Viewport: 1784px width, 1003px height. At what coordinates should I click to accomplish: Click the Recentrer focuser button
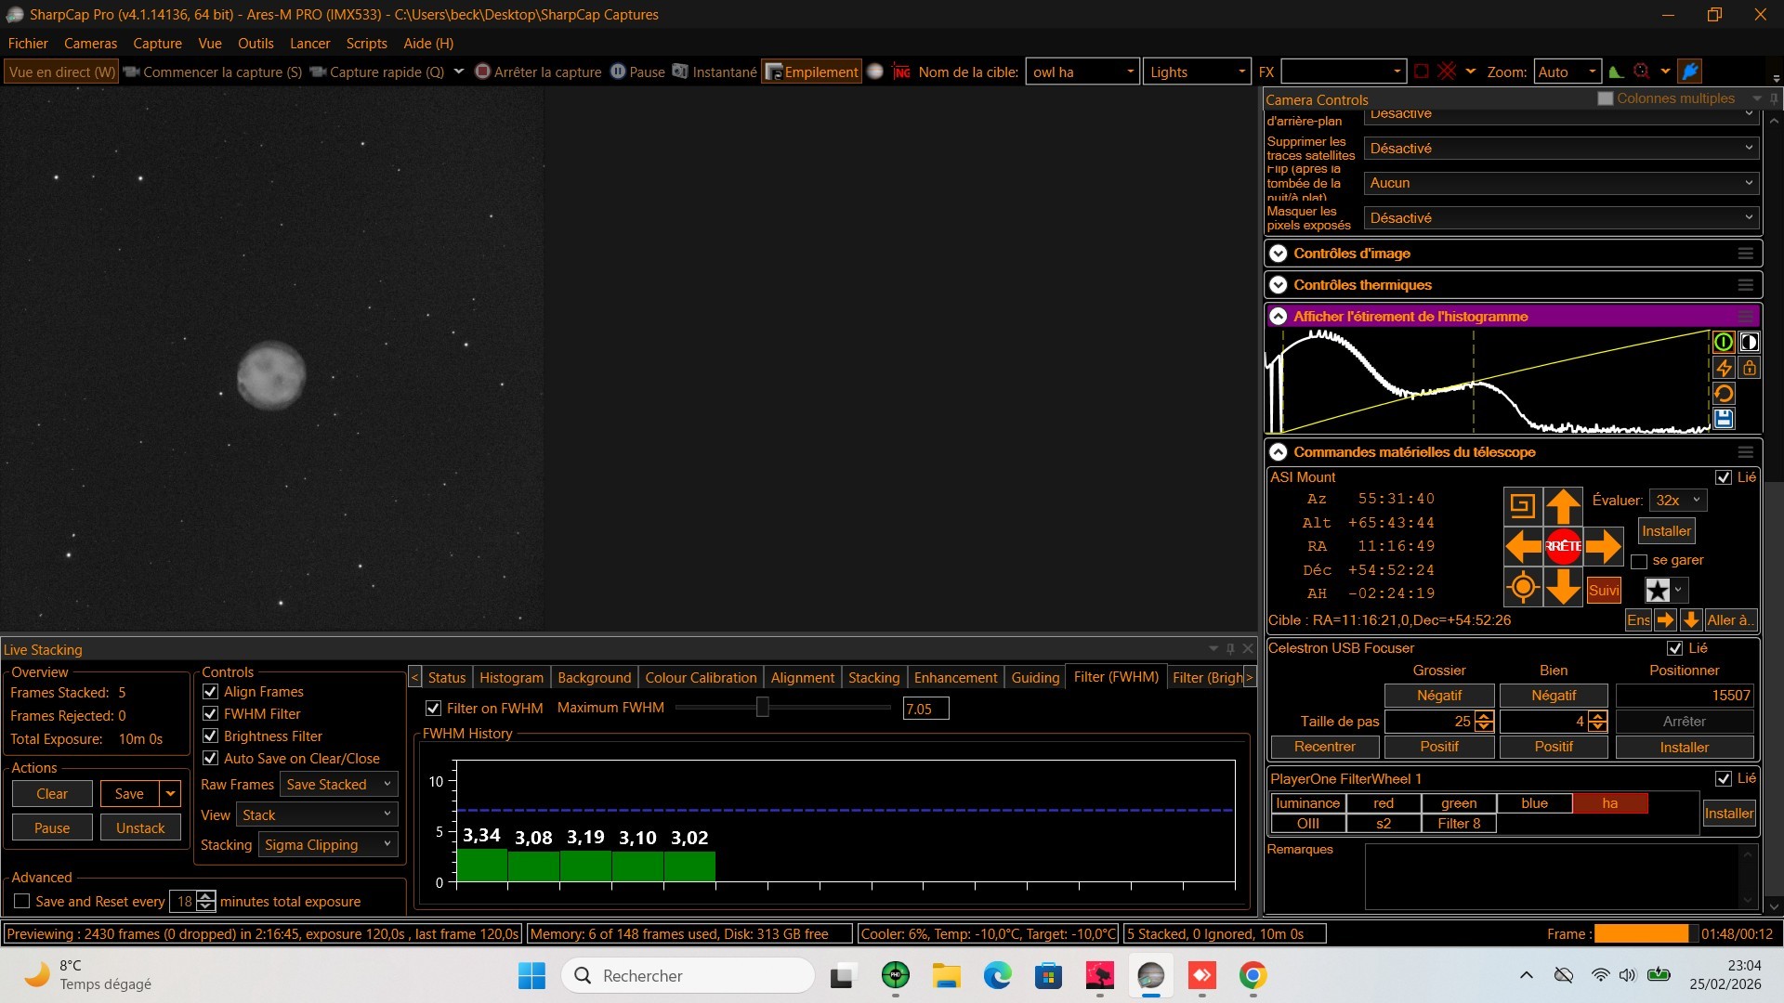(1325, 747)
